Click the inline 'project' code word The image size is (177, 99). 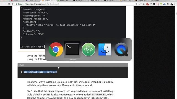point(73,82)
